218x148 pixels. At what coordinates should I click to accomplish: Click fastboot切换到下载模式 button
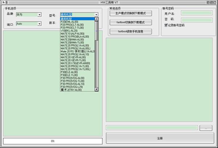[130, 22]
